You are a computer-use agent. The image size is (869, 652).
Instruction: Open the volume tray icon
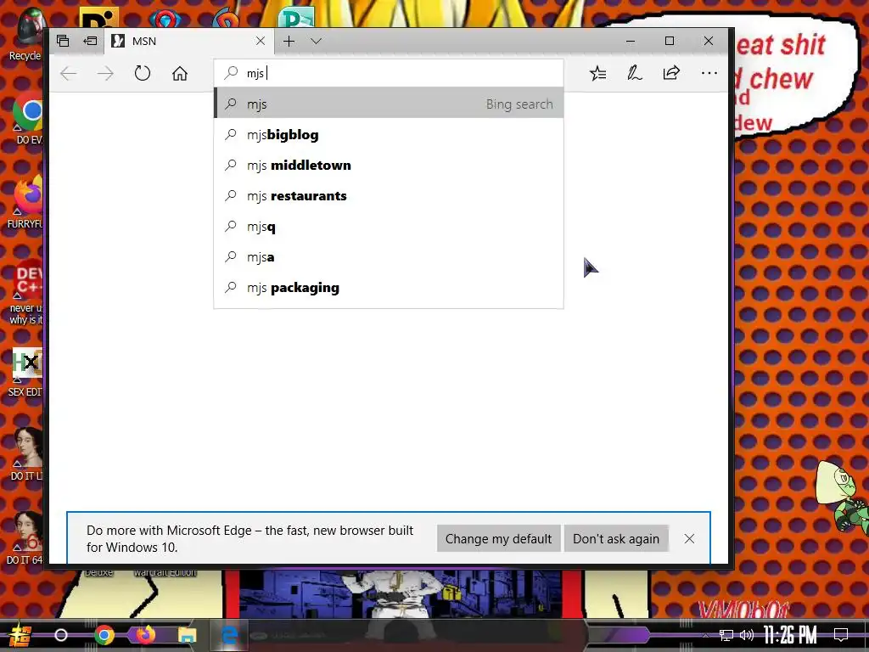coord(747,635)
